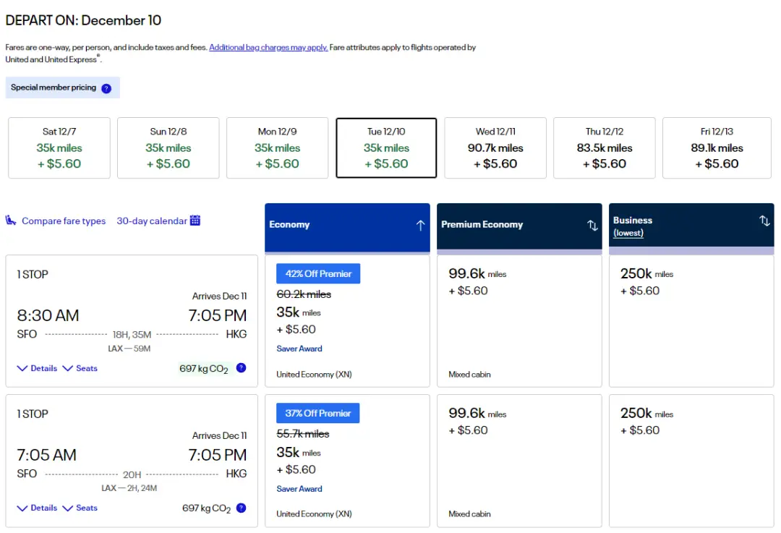Open the 30-day calendar icon

195,221
